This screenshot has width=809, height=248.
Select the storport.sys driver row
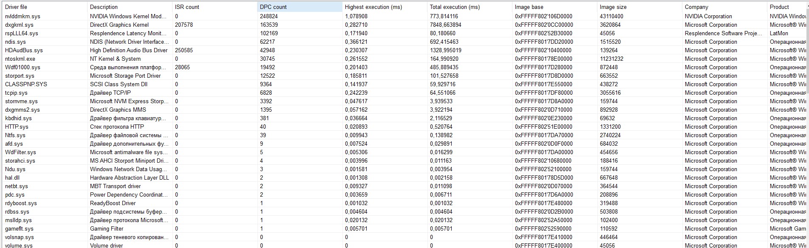click(x=20, y=76)
